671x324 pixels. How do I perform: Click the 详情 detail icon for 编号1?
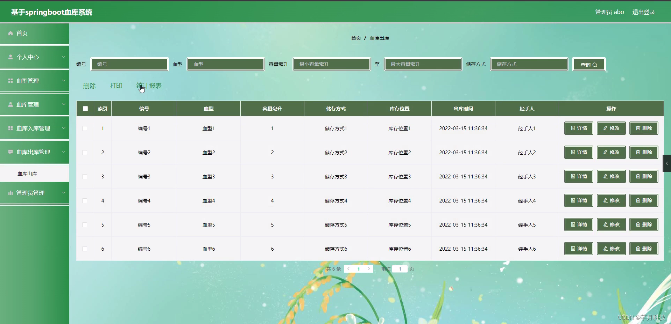click(x=572, y=128)
